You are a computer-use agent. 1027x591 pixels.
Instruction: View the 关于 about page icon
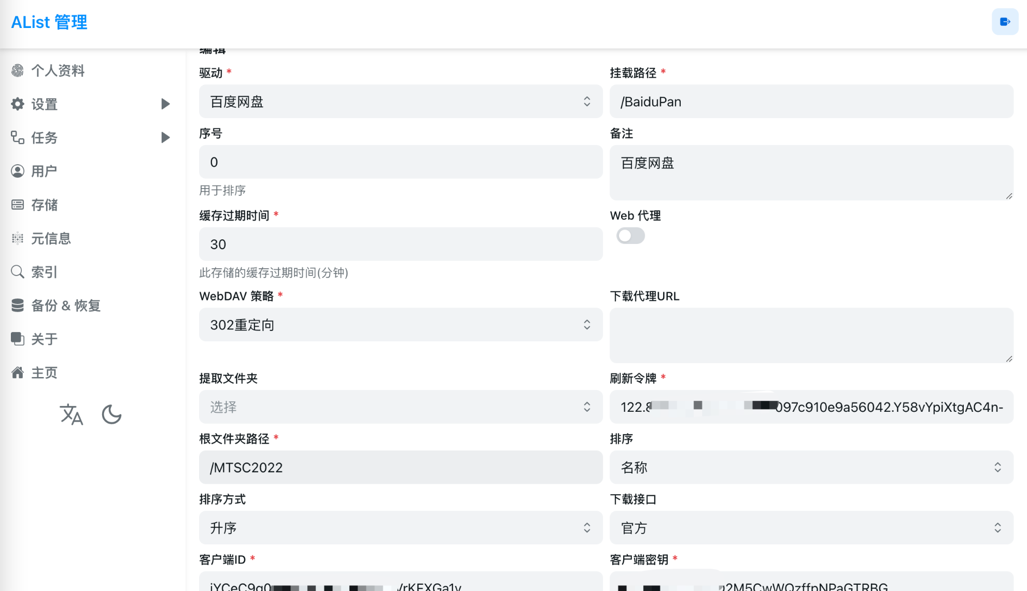pyautogui.click(x=18, y=339)
